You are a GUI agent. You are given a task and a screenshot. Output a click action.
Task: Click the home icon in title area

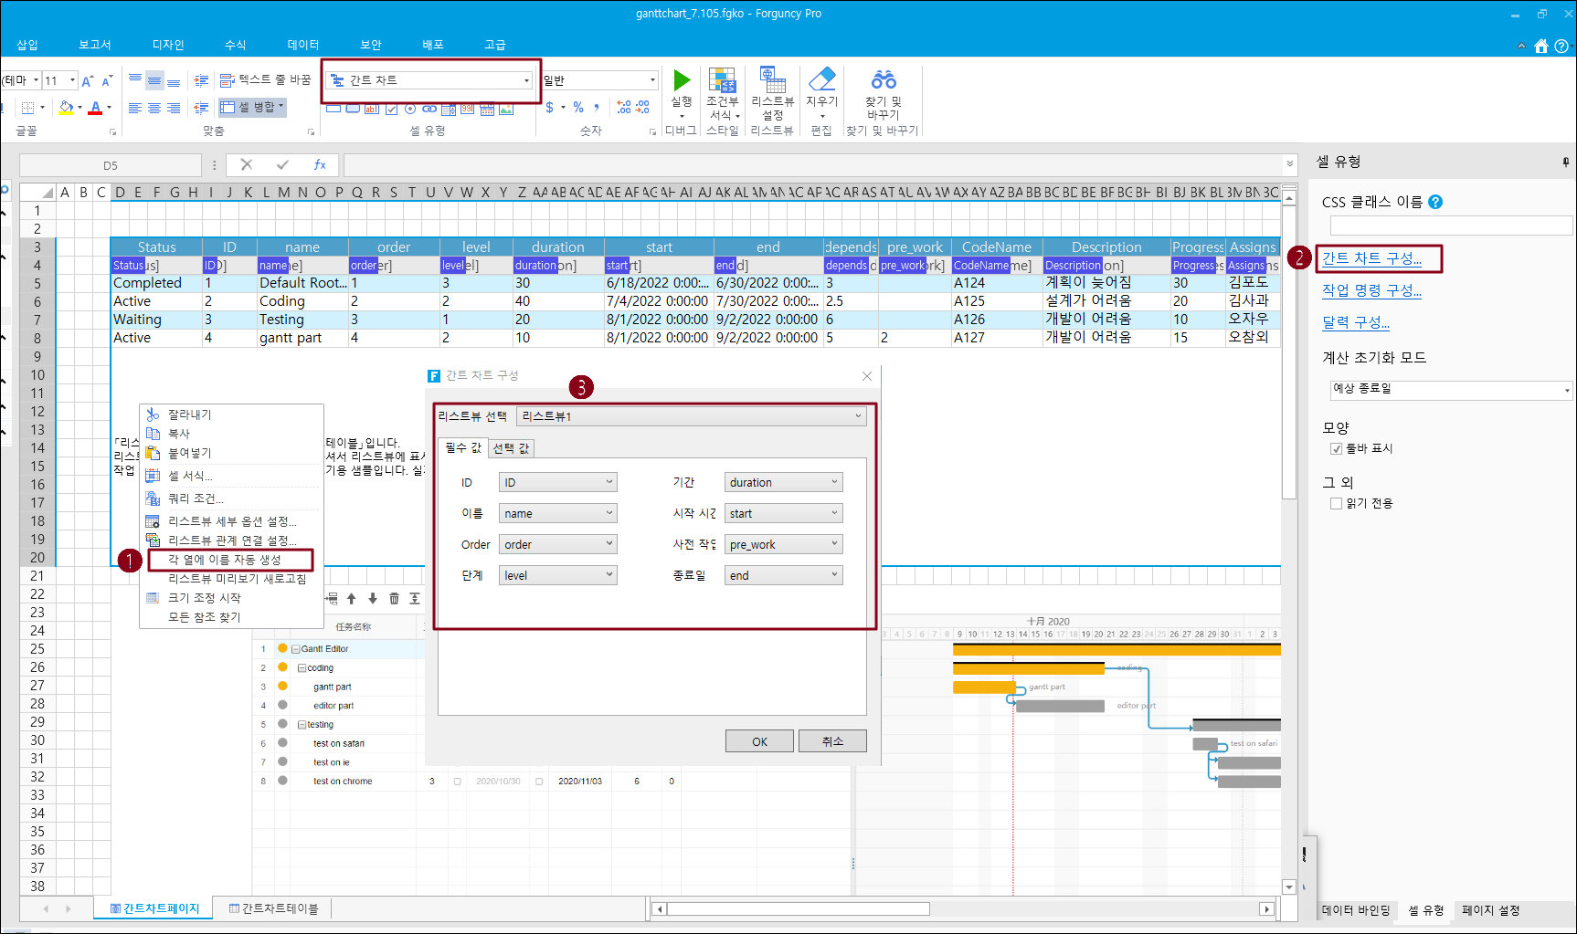pyautogui.click(x=1541, y=46)
